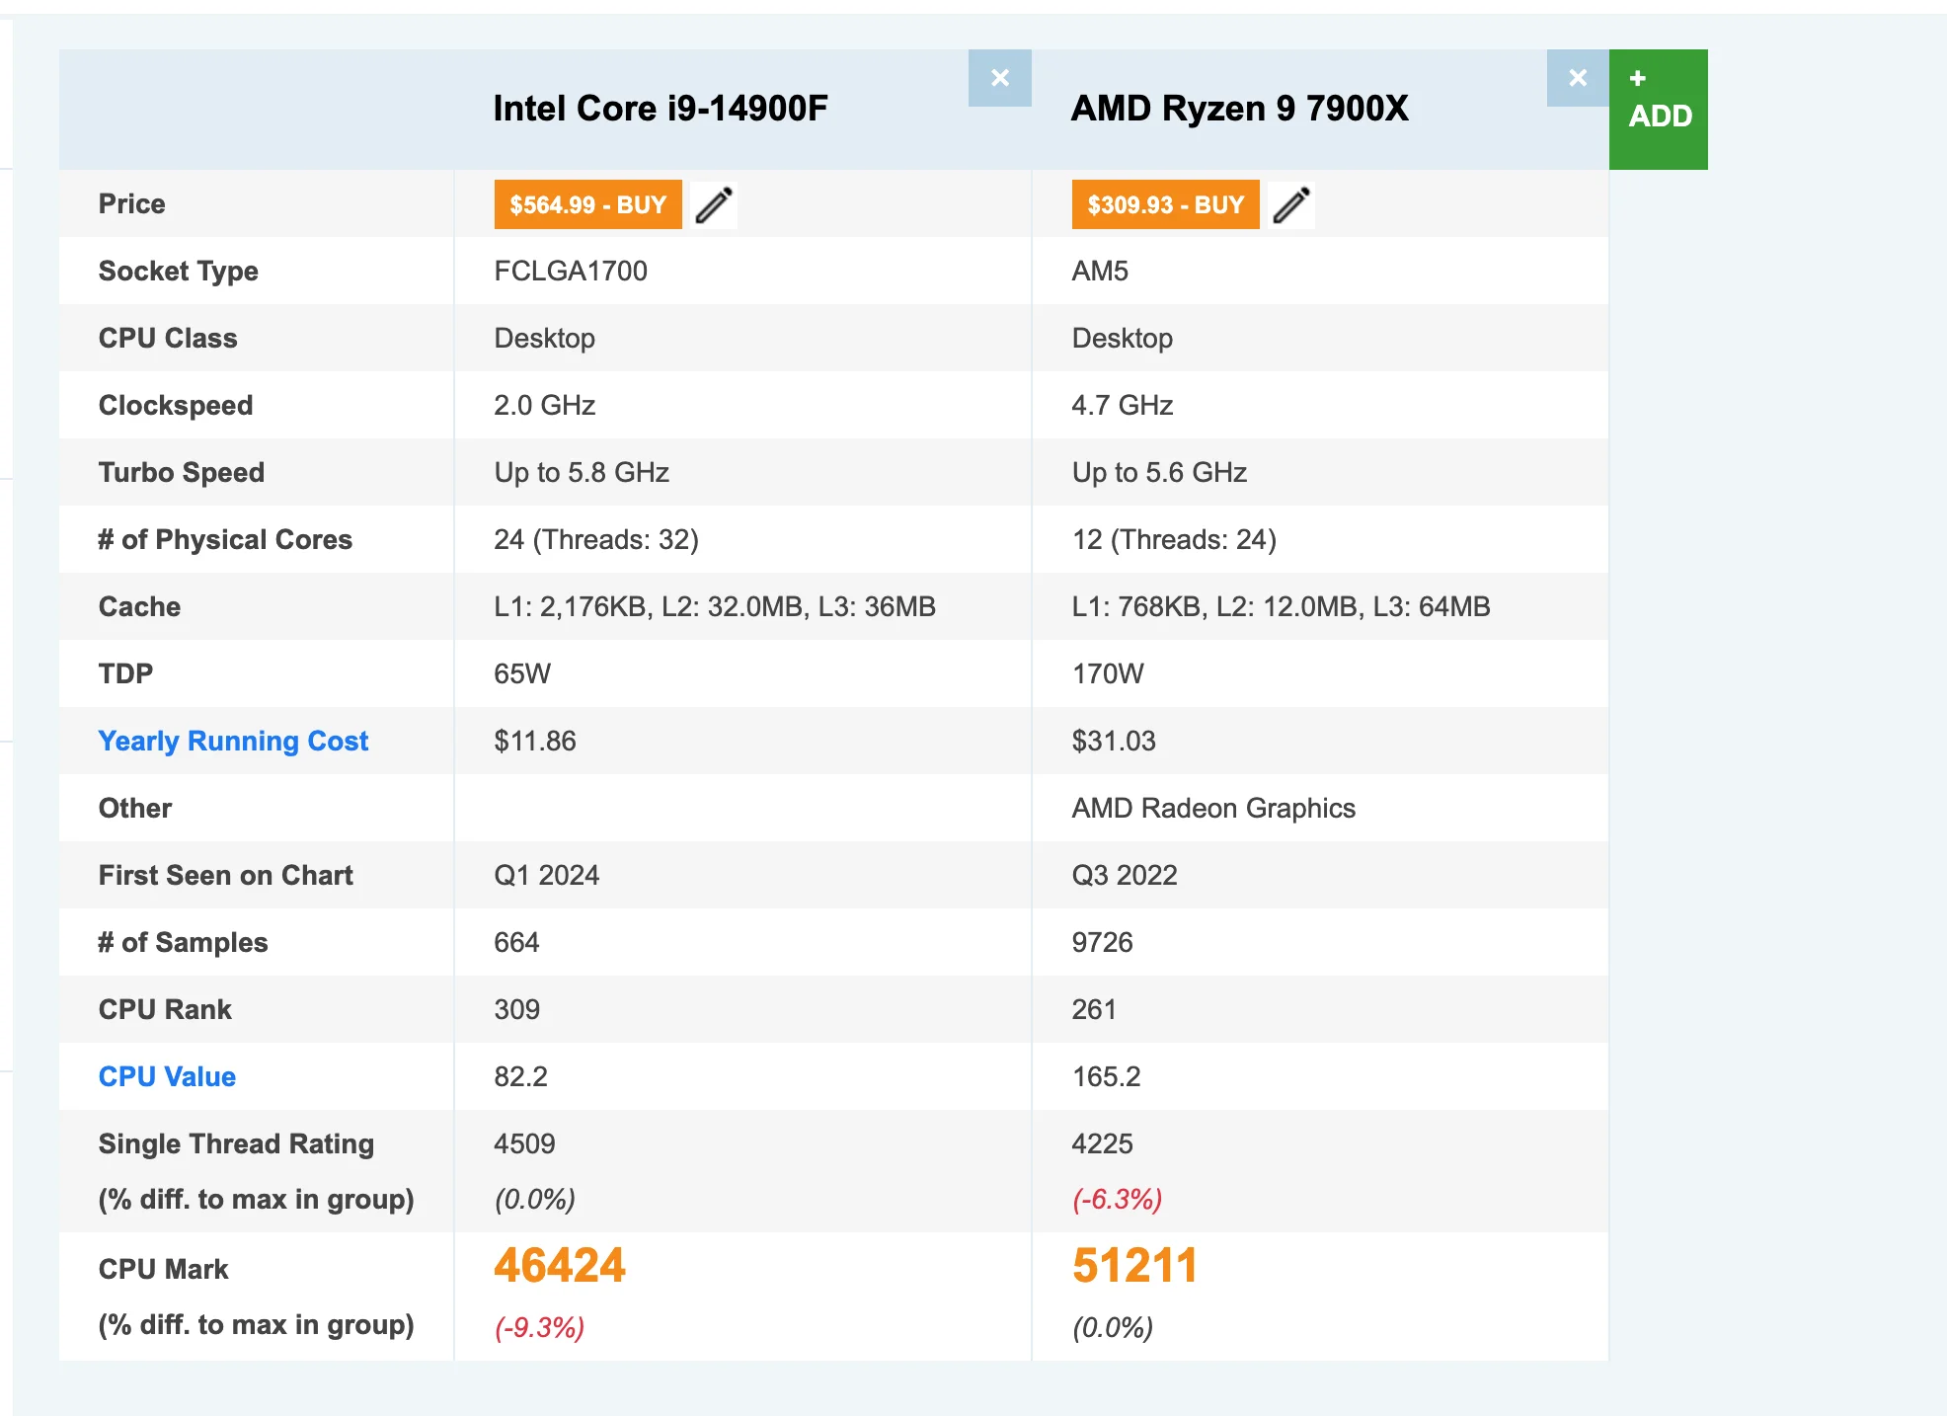This screenshot has width=1947, height=1416.
Task: Click the Up to 5.8 GHz turbo value
Action: 582,472
